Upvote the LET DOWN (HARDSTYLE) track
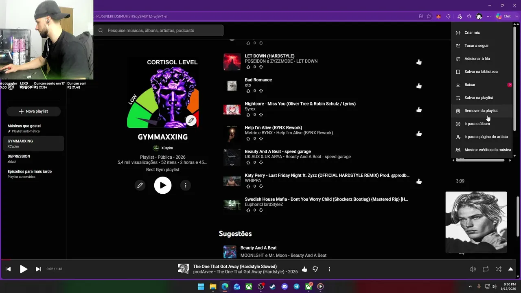Viewport: 521px width, 293px height. [x=248, y=67]
